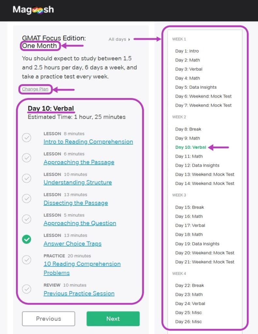Screen dimensions: 258x334
Task: Uncheck the green Answer Choice Traps checkmark
Action: (27, 239)
